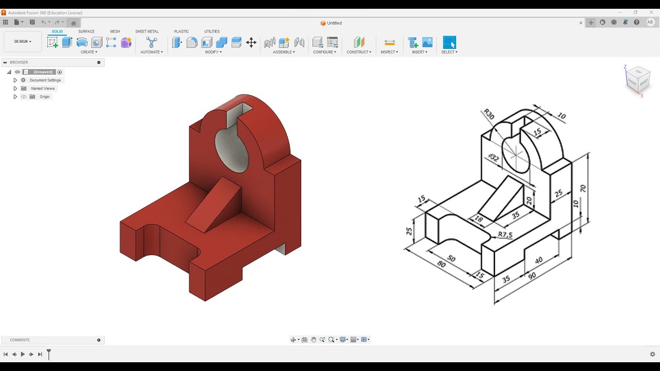This screenshot has width=660, height=371.
Task: Open the Data Panel grid icon
Action: 6,22
